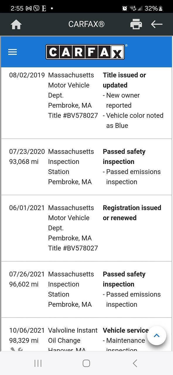This screenshot has width=173, height=375.
Task: Tap the CARFAX logo
Action: click(x=85, y=52)
